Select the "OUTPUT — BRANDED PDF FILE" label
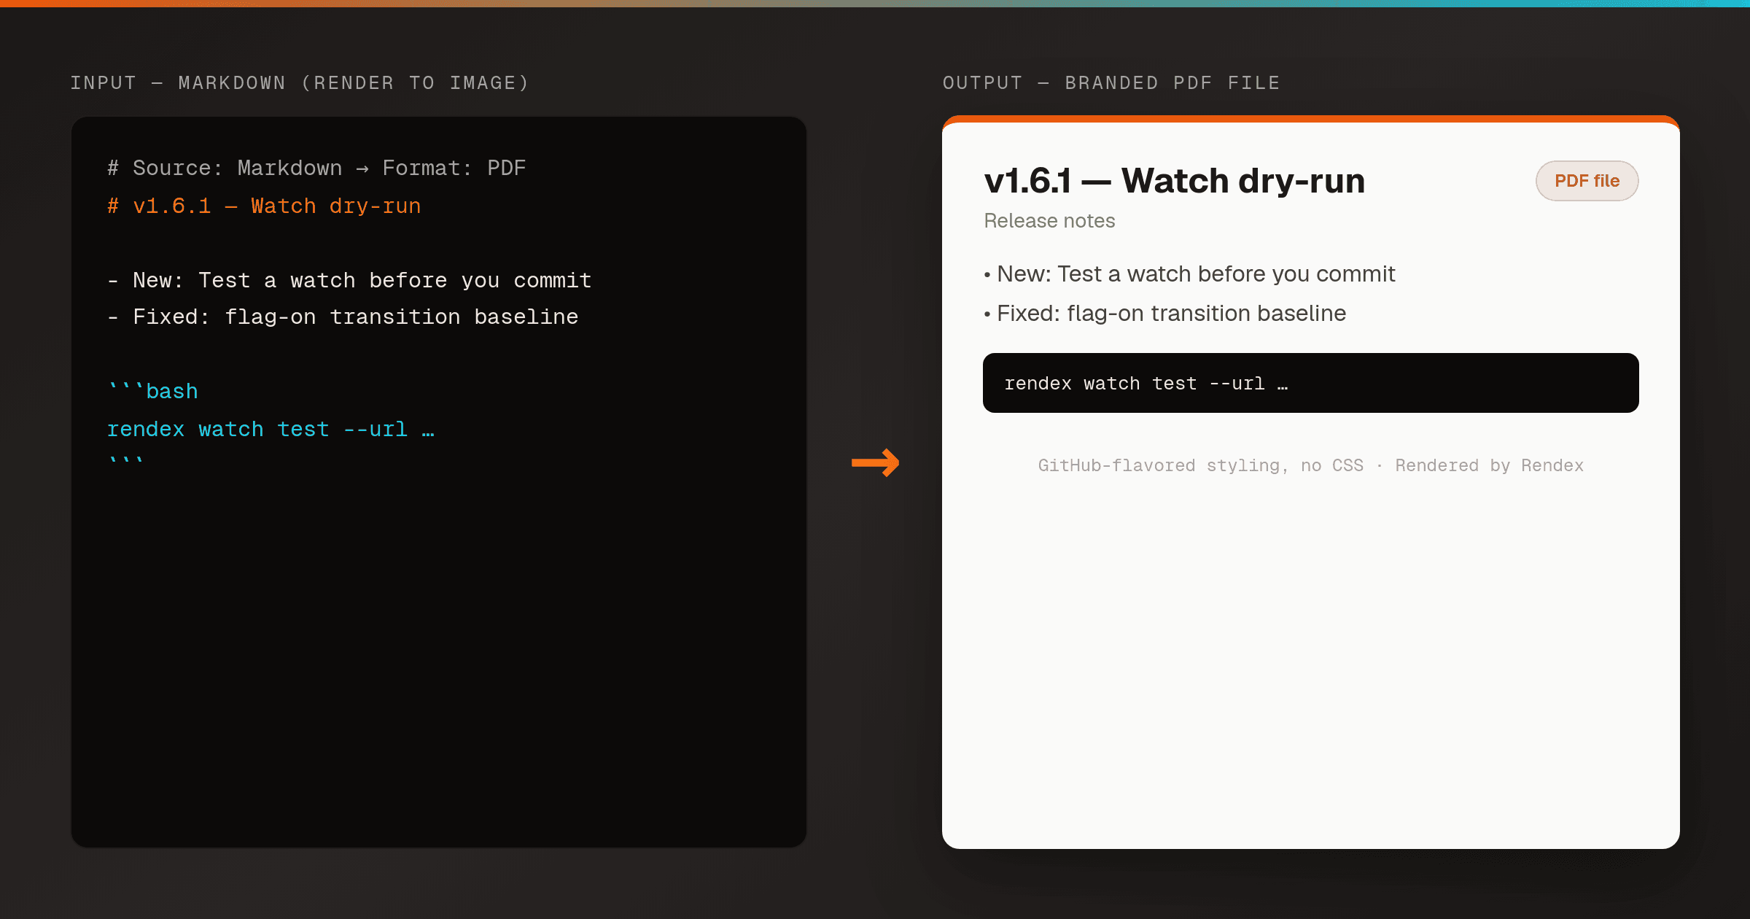Image resolution: width=1750 pixels, height=919 pixels. 1111,83
